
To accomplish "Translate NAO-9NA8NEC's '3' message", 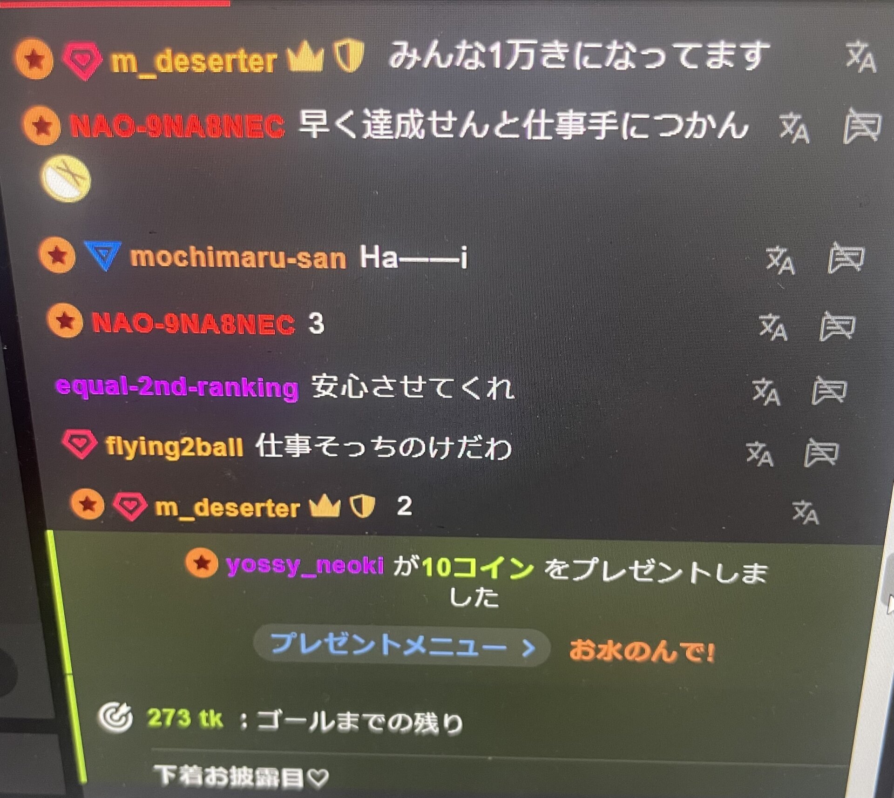I will pyautogui.click(x=773, y=326).
